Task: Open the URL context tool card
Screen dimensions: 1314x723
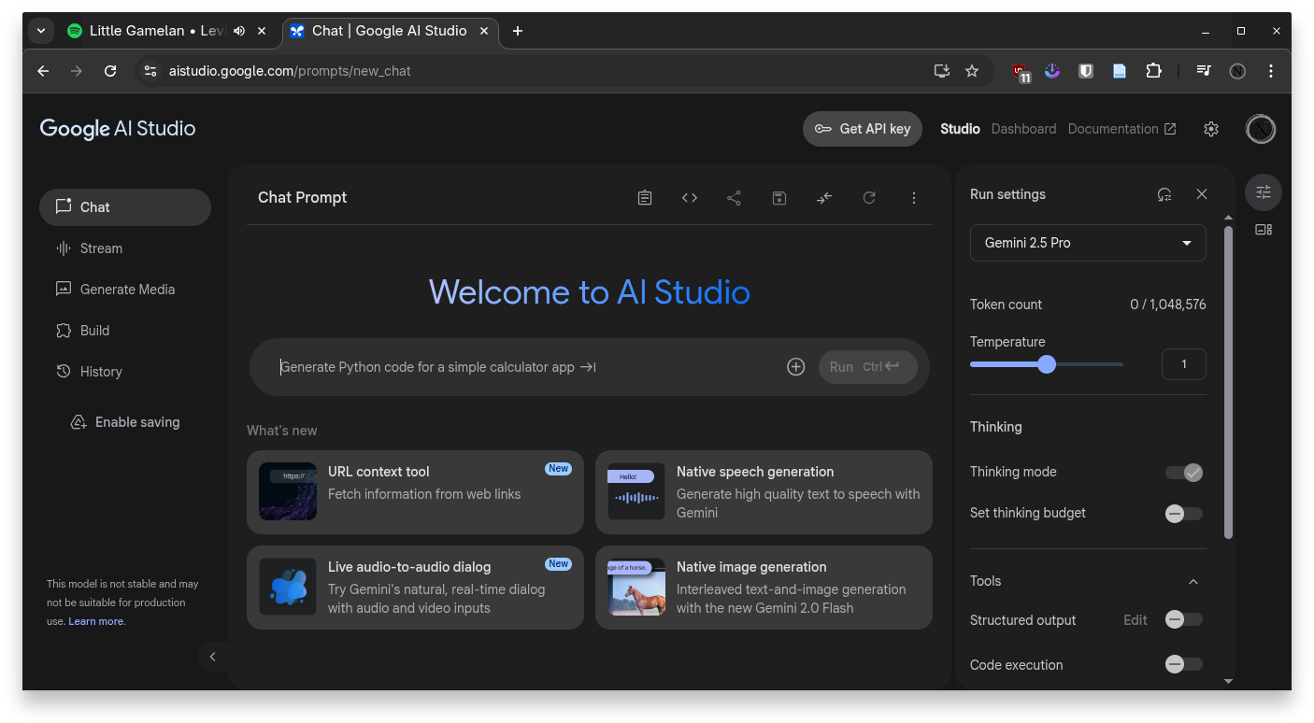Action: (415, 492)
